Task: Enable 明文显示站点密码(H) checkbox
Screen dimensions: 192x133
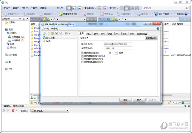Action: 82,59
